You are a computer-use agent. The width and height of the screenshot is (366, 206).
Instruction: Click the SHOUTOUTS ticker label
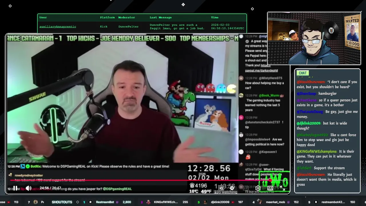pyautogui.click(x=62, y=202)
